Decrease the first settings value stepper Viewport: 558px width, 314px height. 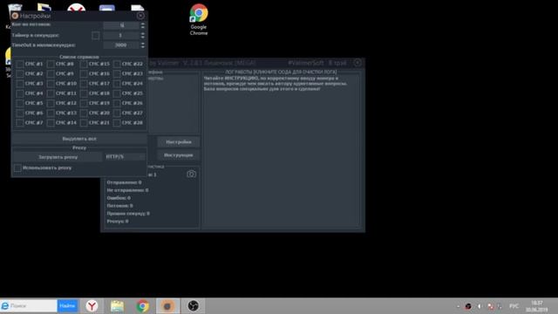pos(143,27)
